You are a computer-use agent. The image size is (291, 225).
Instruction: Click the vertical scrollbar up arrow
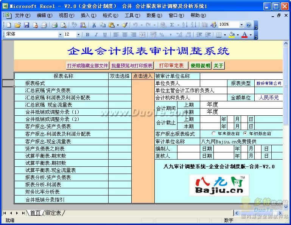point(286,43)
